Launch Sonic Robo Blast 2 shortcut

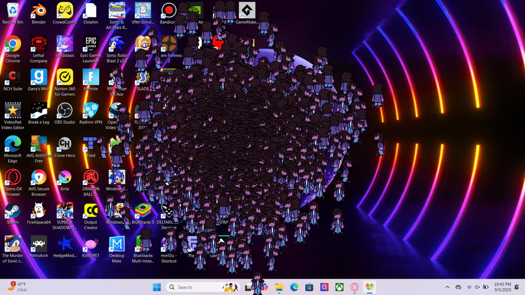(117, 49)
